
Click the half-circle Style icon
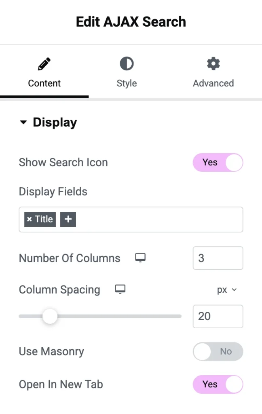click(127, 64)
